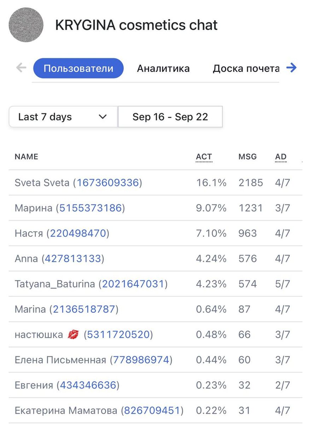Click the right blue arrow tab scroller
Image resolution: width=311 pixels, height=424 pixels.
(x=292, y=68)
